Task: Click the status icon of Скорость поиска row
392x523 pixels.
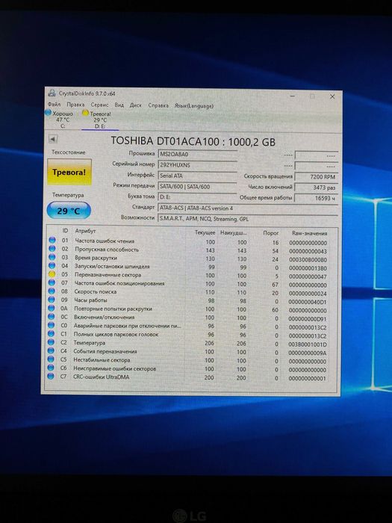Action: [x=52, y=291]
